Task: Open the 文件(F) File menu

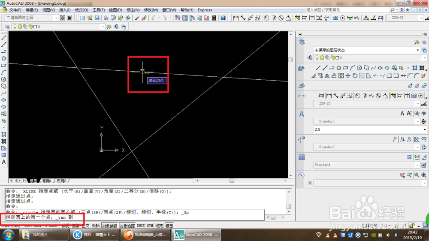Action: click(15, 10)
